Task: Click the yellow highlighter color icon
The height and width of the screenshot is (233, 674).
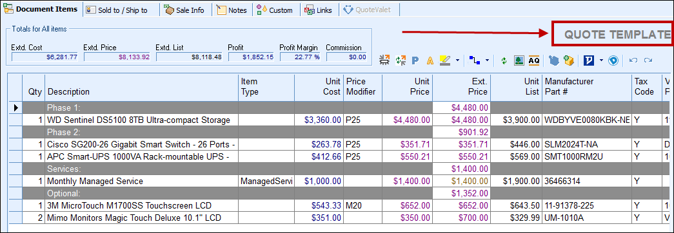Action: 445,61
